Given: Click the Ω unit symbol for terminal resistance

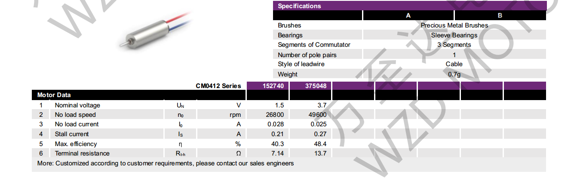Looking at the screenshot, I should (x=238, y=153).
